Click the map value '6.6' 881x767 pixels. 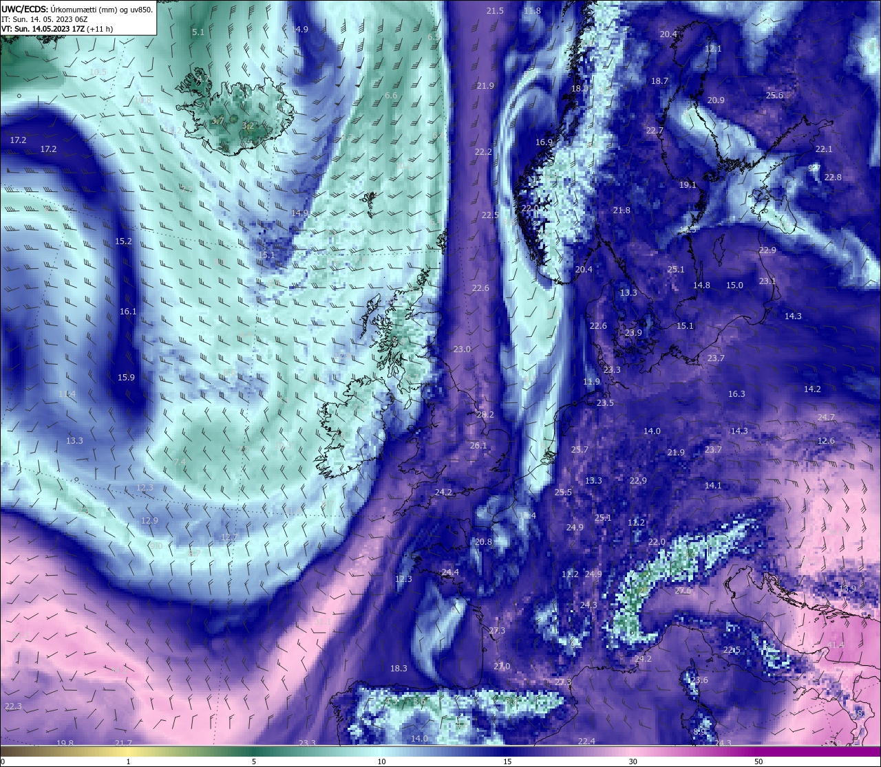(391, 96)
